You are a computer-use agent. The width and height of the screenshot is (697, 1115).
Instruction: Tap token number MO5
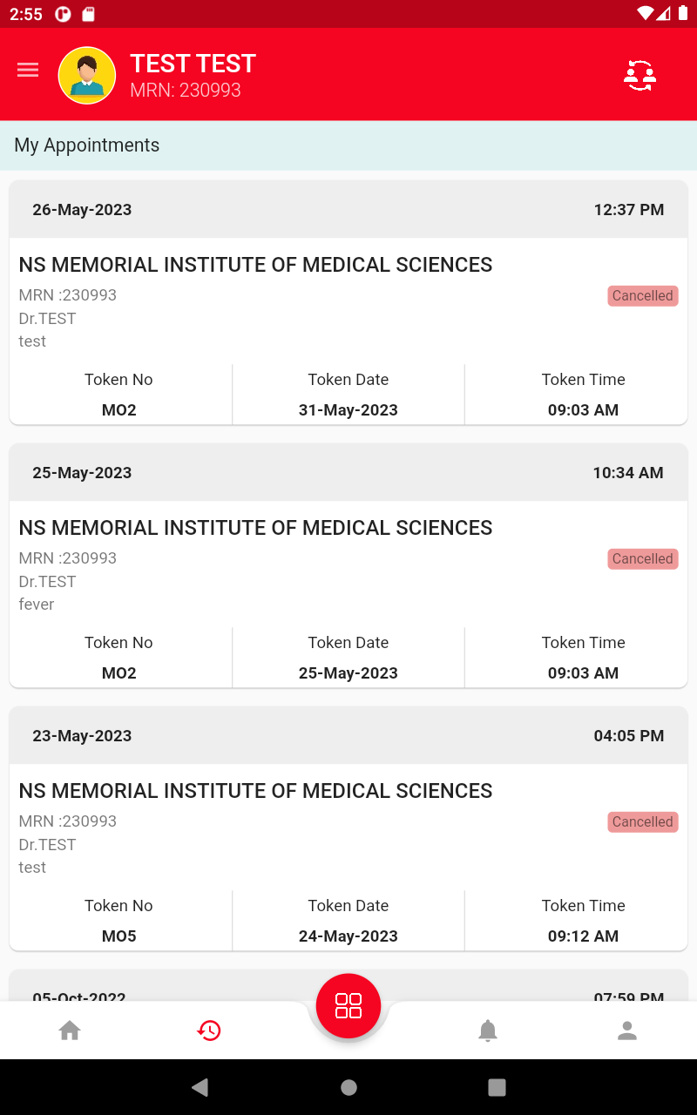point(119,936)
